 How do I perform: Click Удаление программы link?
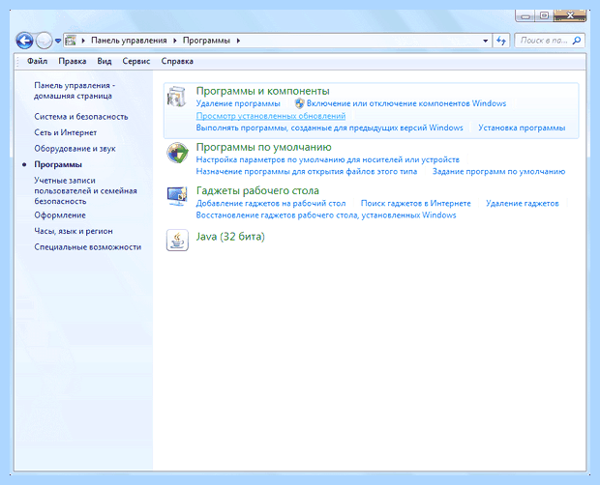[x=238, y=103]
